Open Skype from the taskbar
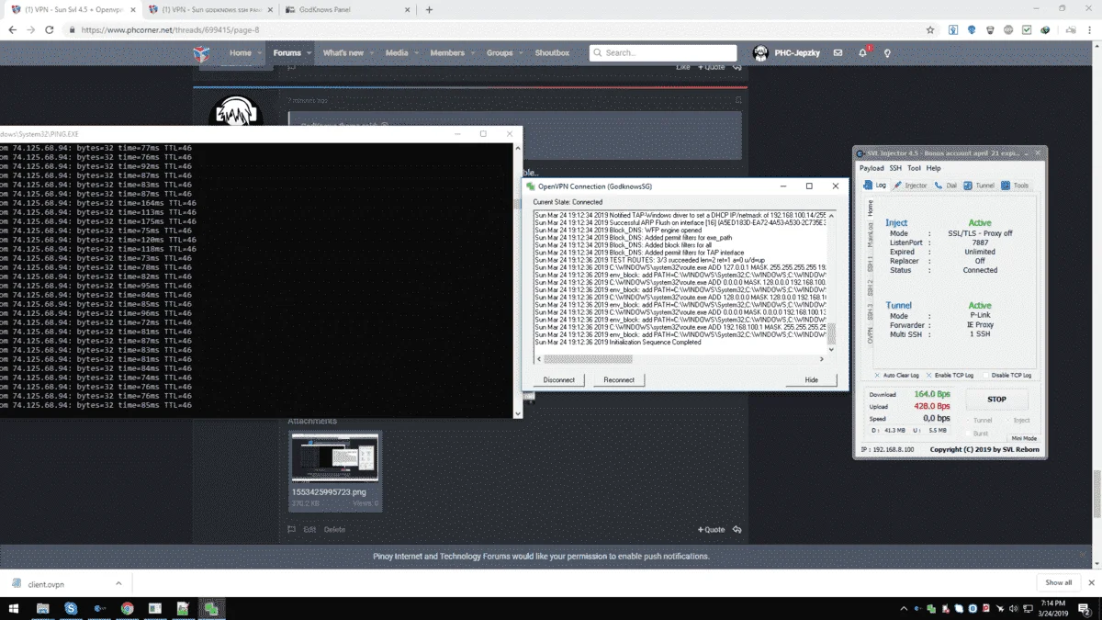The image size is (1102, 620). coord(71,608)
